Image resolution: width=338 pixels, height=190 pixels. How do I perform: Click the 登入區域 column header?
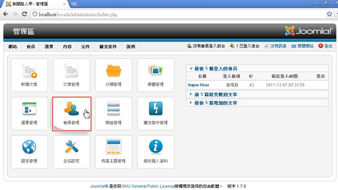tap(231, 76)
